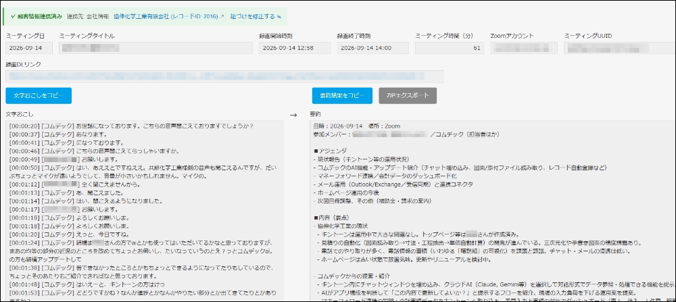Image resolution: width=676 pixels, height=302 pixels.
Task: Select the 録画開始時刻 field 2026-09-14 12:58
Action: (296, 48)
